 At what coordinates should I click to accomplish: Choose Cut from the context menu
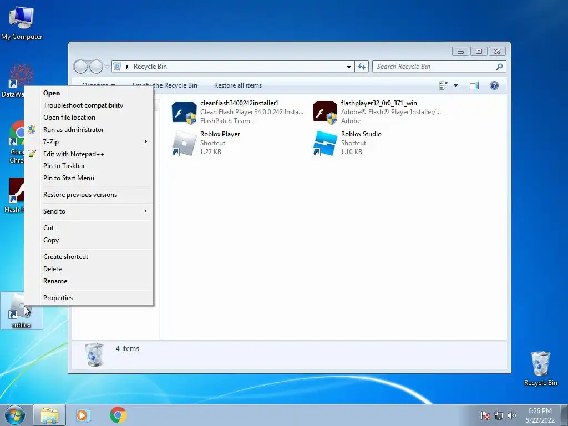[x=95, y=228]
